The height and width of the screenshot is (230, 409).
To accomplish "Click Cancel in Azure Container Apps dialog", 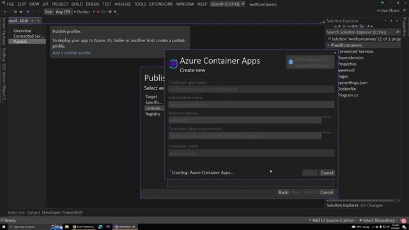I will click(x=327, y=172).
